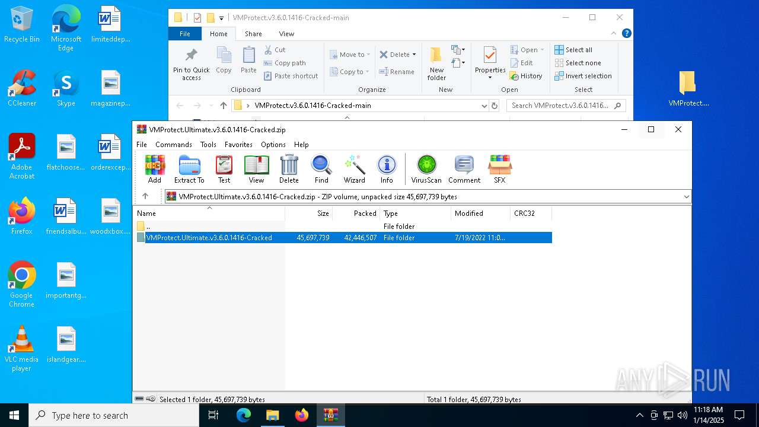Sort by CRC32 column in WinRAR
This screenshot has width=759, height=427.
[x=531, y=213]
